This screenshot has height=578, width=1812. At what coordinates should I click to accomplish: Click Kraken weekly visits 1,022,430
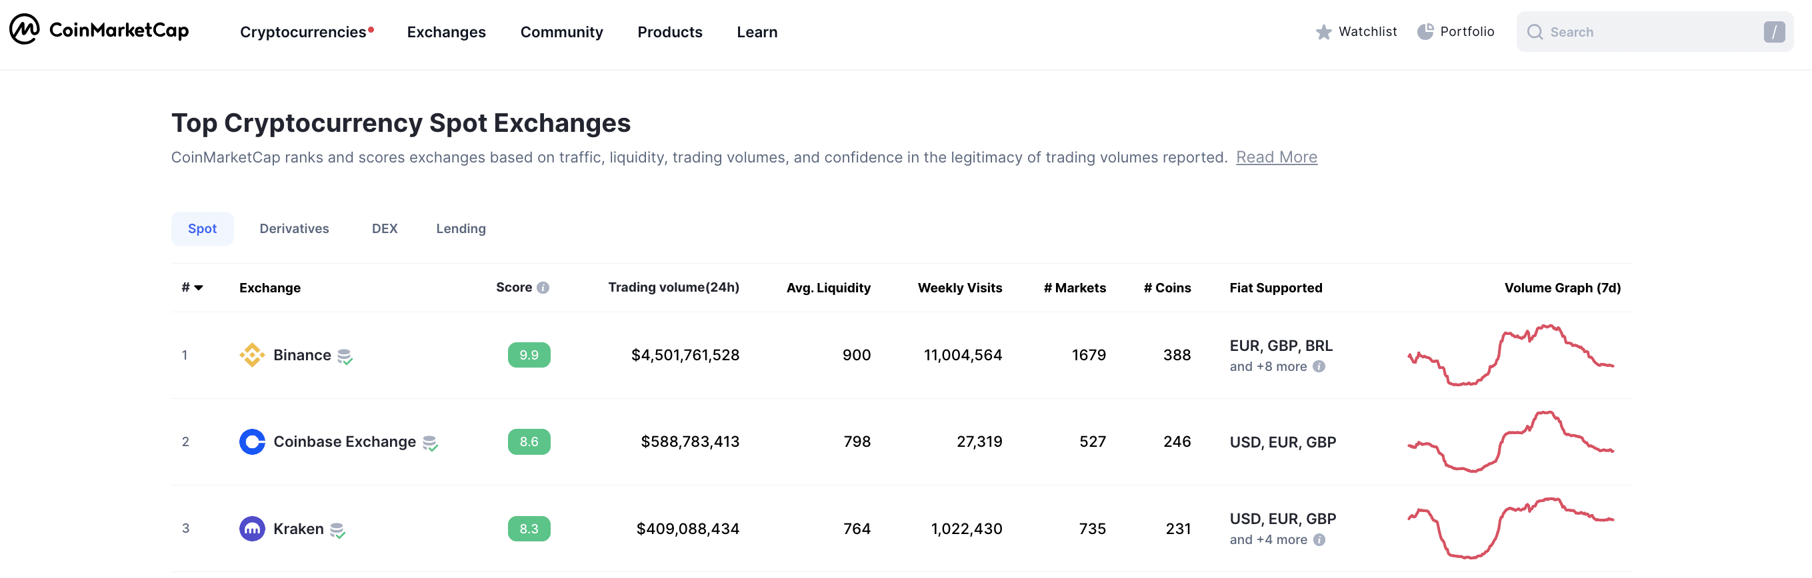click(967, 529)
